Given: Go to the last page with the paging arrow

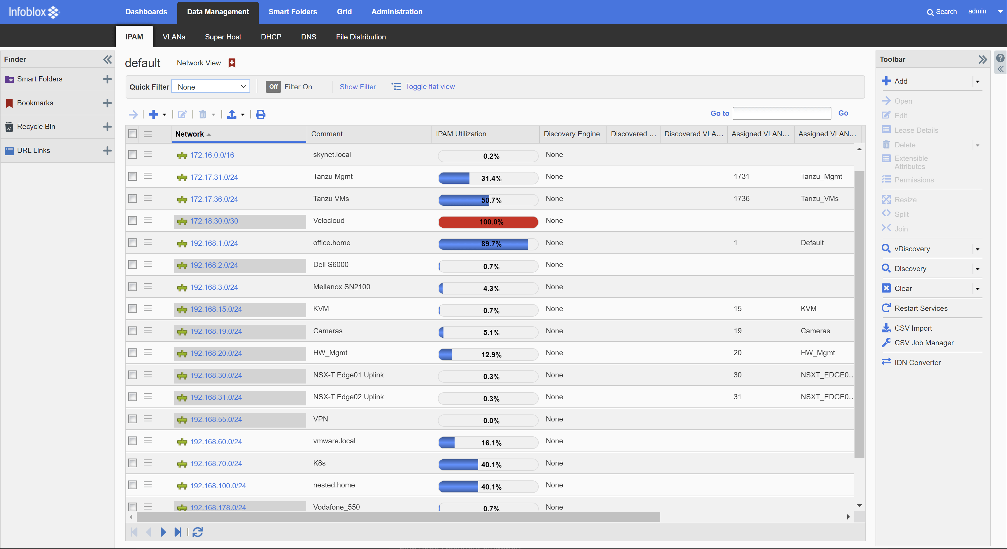Looking at the screenshot, I should (x=178, y=532).
